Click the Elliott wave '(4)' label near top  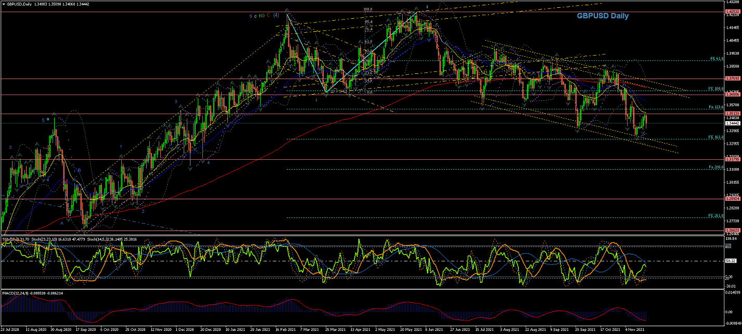pos(276,16)
